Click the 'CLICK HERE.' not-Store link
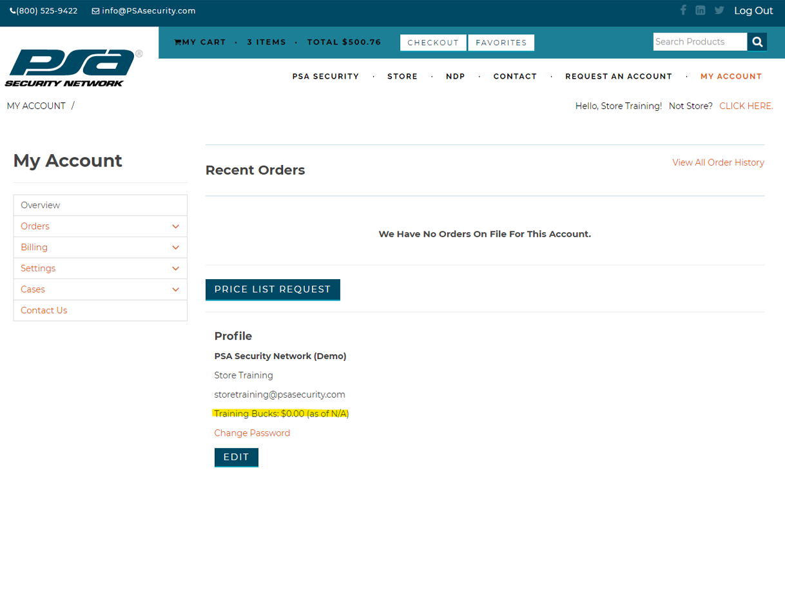 746,106
